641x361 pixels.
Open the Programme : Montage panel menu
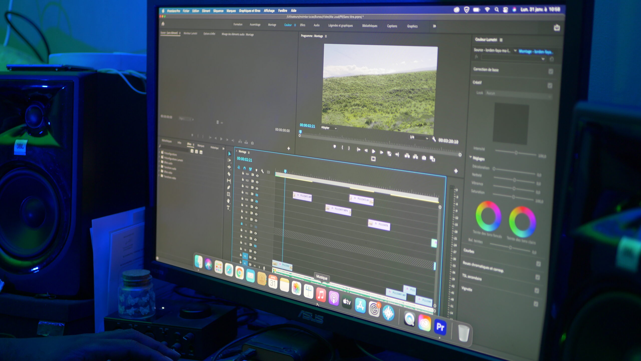(326, 36)
